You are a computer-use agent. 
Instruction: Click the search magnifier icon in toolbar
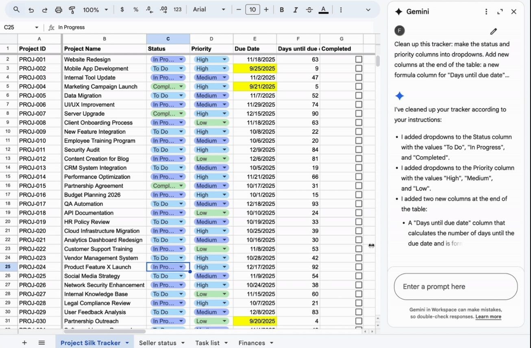(x=16, y=9)
